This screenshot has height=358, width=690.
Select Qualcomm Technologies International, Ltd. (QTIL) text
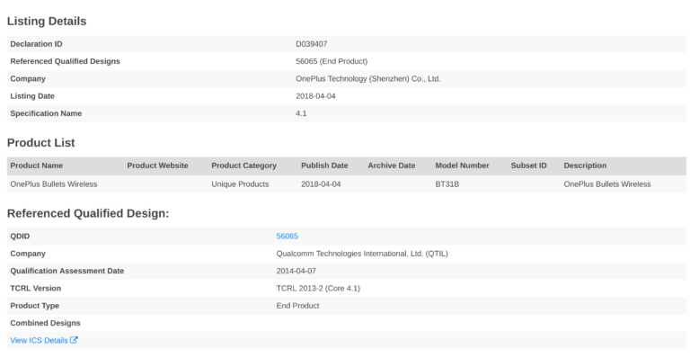362,254
